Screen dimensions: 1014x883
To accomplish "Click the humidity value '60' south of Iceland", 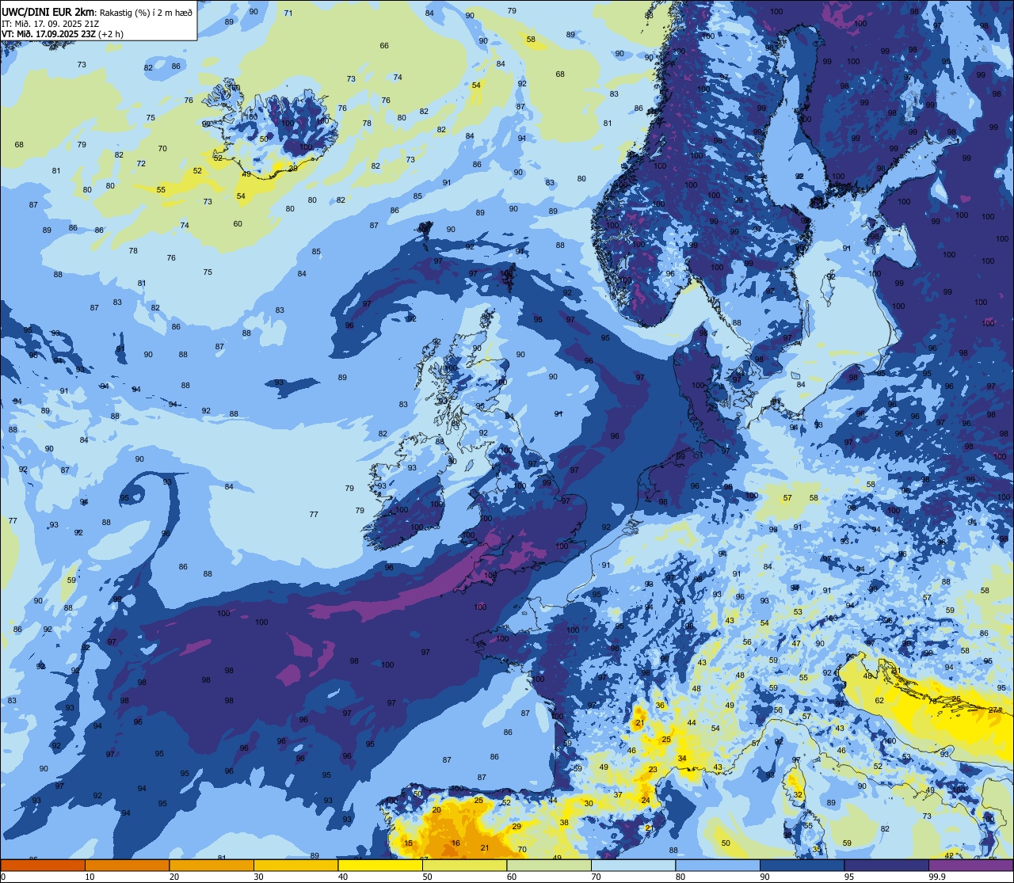I will (x=238, y=224).
